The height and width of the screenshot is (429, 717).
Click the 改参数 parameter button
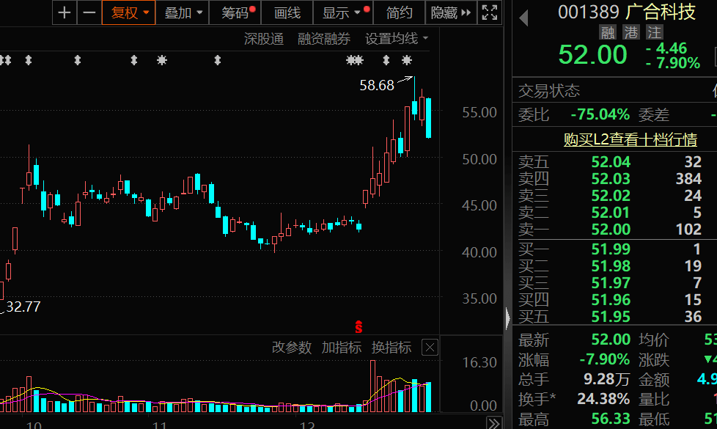coord(292,348)
